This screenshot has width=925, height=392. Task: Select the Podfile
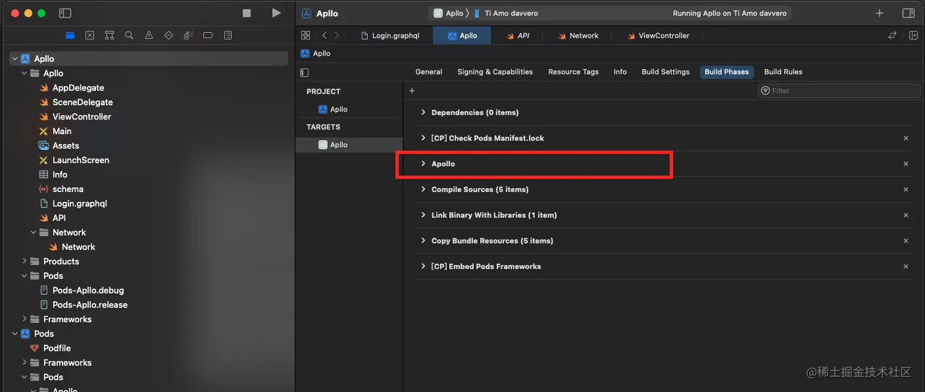pos(50,348)
